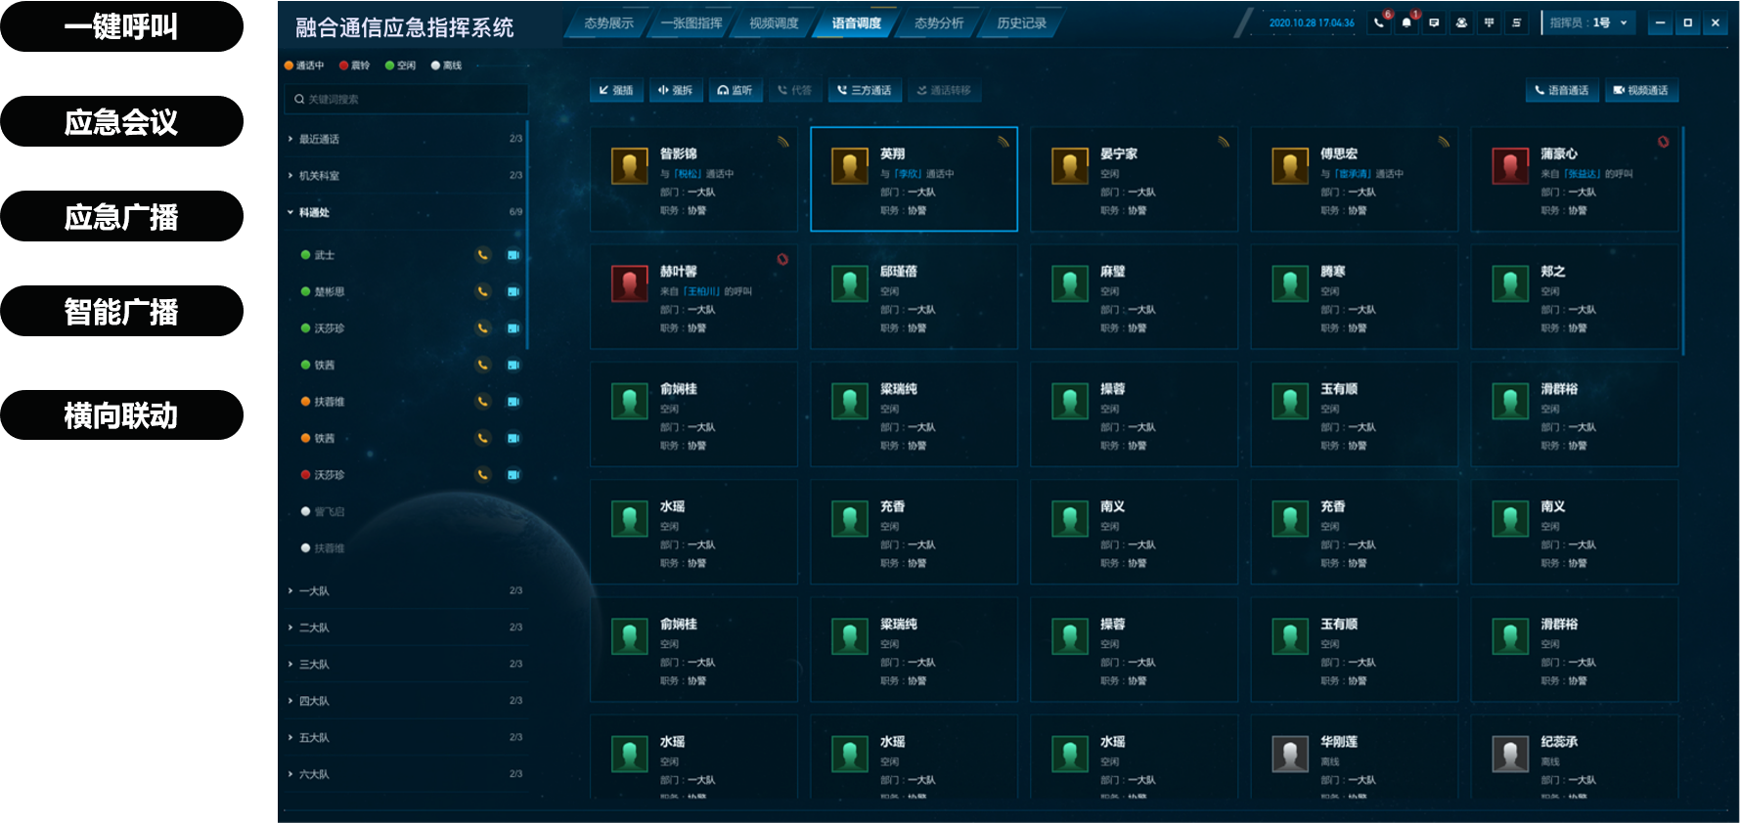1740x823 pixels.
Task: Click the 视频通话 video call button
Action: [x=1641, y=90]
